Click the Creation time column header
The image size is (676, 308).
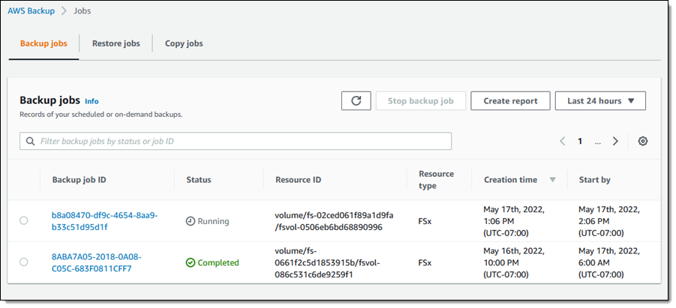(510, 180)
